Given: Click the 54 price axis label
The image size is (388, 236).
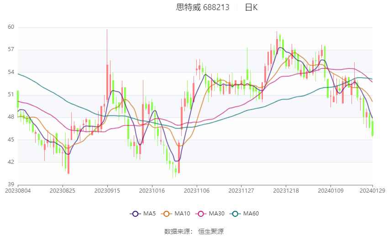Looking at the screenshot, I should pyautogui.click(x=11, y=72).
